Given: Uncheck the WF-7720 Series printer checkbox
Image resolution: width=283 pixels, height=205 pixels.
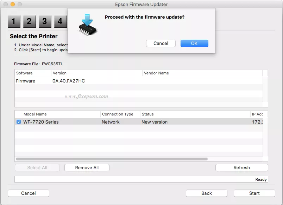Looking at the screenshot, I should coord(19,122).
